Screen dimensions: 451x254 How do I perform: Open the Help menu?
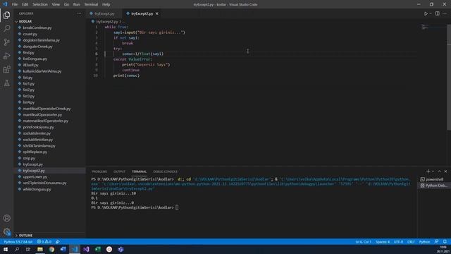pos(106,4)
